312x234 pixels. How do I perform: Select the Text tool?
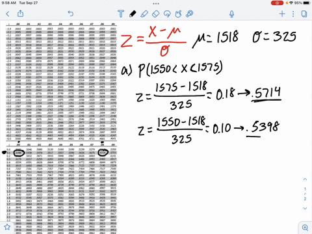(121, 14)
